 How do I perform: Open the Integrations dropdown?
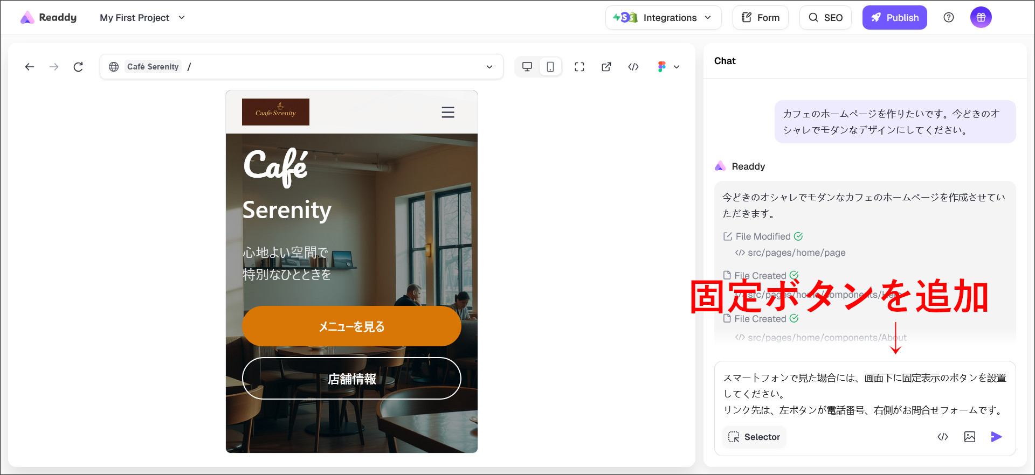point(663,18)
